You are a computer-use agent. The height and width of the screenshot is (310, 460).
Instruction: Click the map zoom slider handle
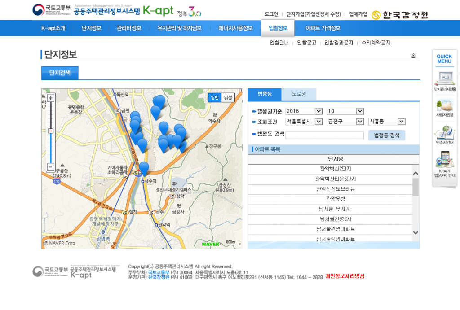point(51,131)
